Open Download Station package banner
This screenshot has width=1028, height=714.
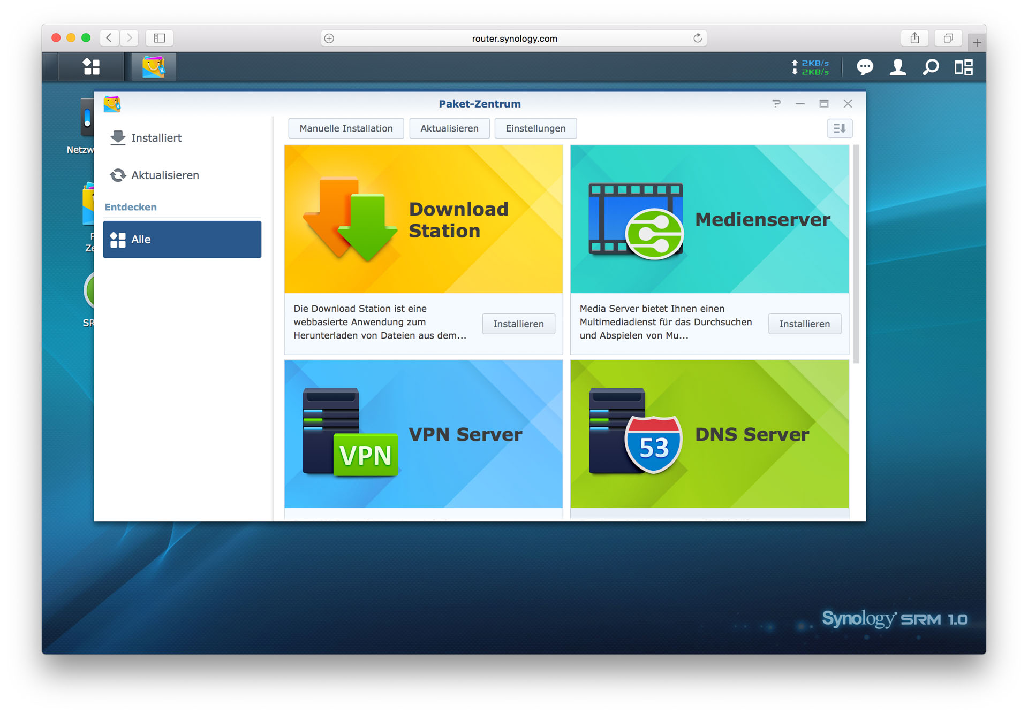(x=424, y=219)
